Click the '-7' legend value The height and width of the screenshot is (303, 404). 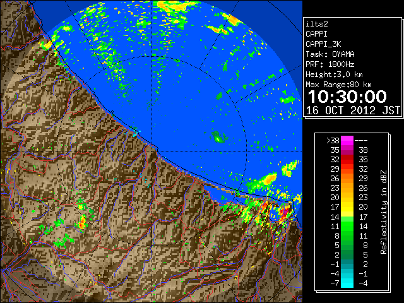point(335,283)
